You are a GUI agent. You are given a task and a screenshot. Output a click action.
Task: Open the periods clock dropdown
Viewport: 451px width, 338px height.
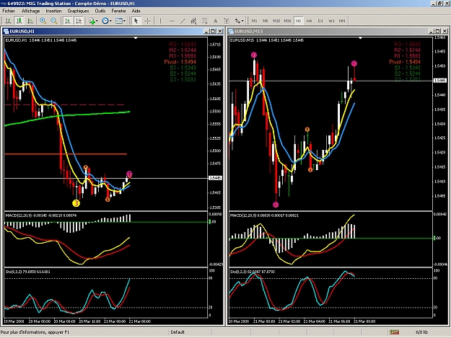(x=107, y=21)
